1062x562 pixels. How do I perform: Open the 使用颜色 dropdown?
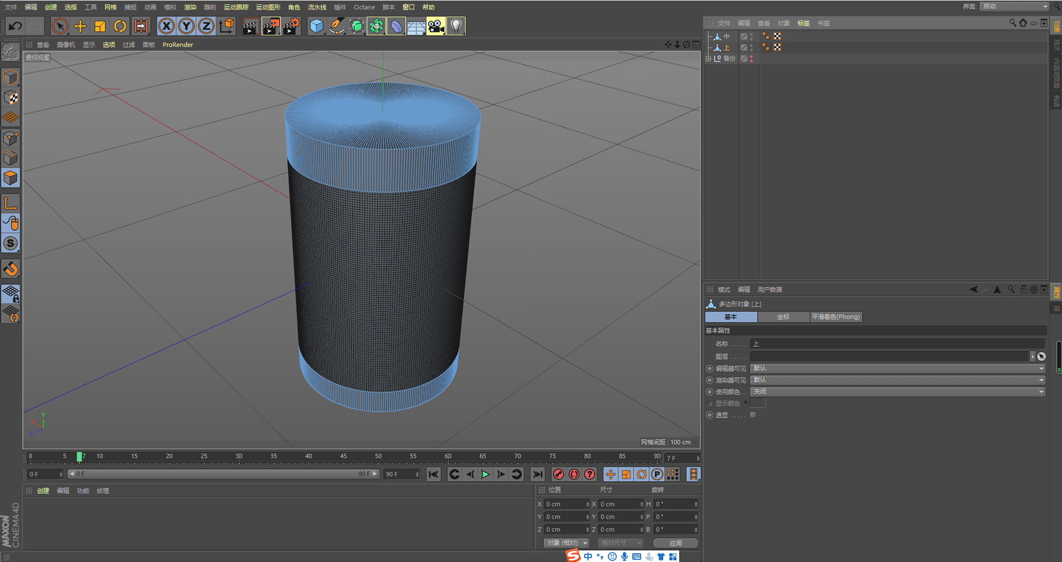pyautogui.click(x=897, y=392)
